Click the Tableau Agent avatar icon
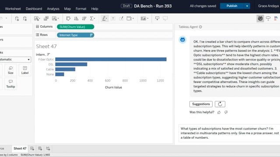Image resolution: width=280 pixels, height=157 pixels. pos(182,40)
